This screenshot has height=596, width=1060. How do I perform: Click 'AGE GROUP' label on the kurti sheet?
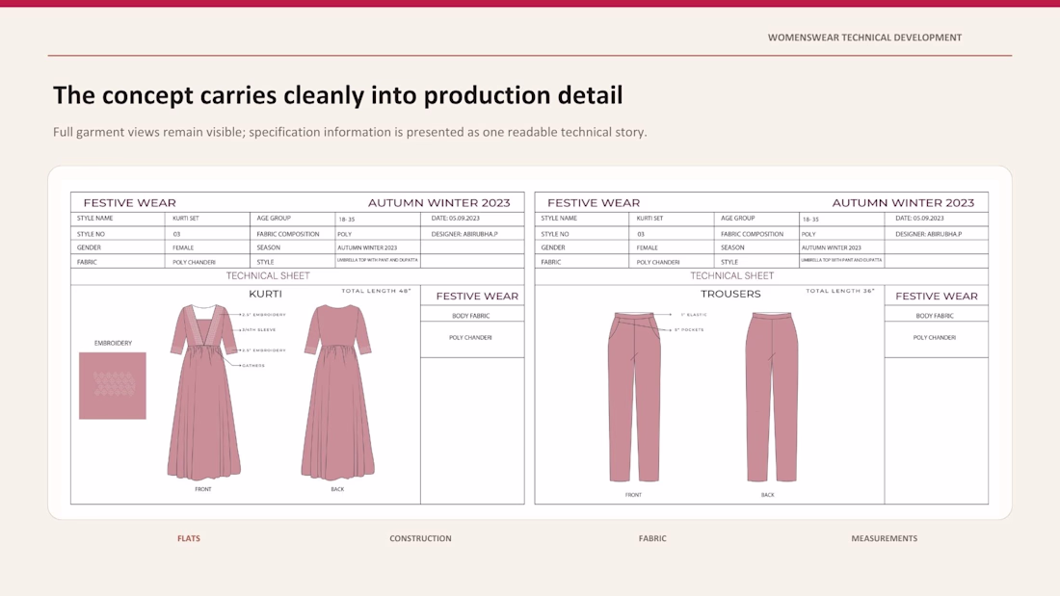pyautogui.click(x=274, y=219)
